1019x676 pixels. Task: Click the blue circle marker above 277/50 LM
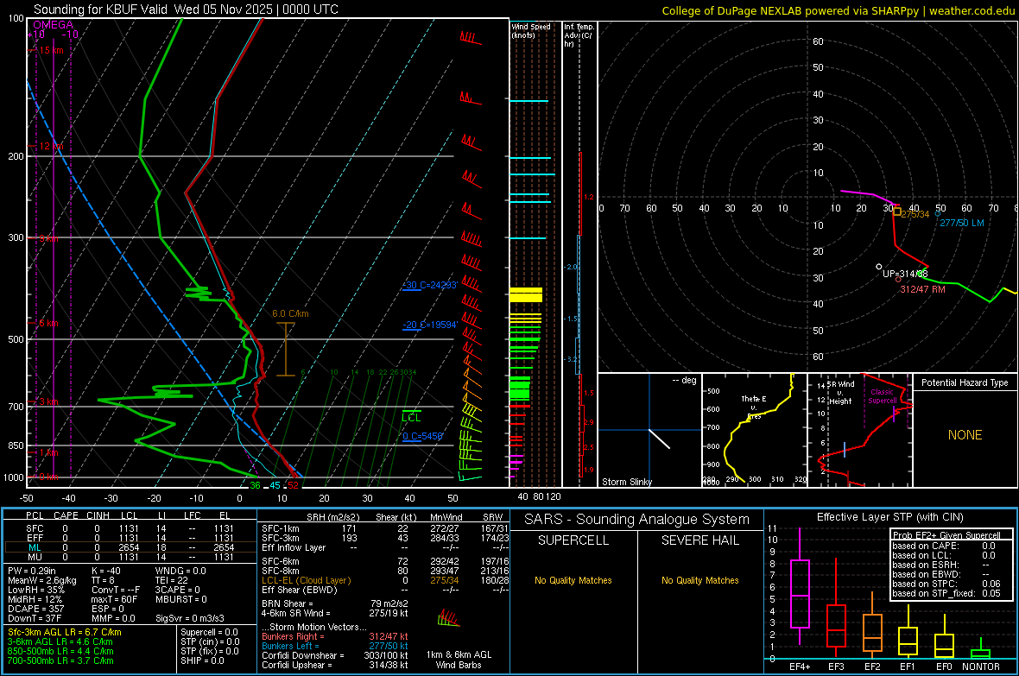pos(937,213)
